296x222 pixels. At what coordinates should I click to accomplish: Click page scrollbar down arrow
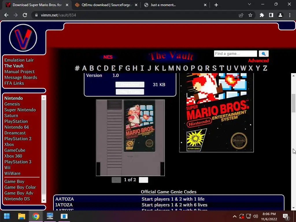(x=293, y=208)
